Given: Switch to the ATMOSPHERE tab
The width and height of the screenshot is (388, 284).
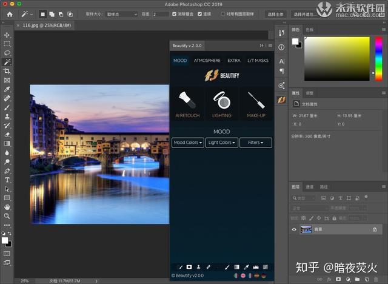Looking at the screenshot, I should 207,61.
